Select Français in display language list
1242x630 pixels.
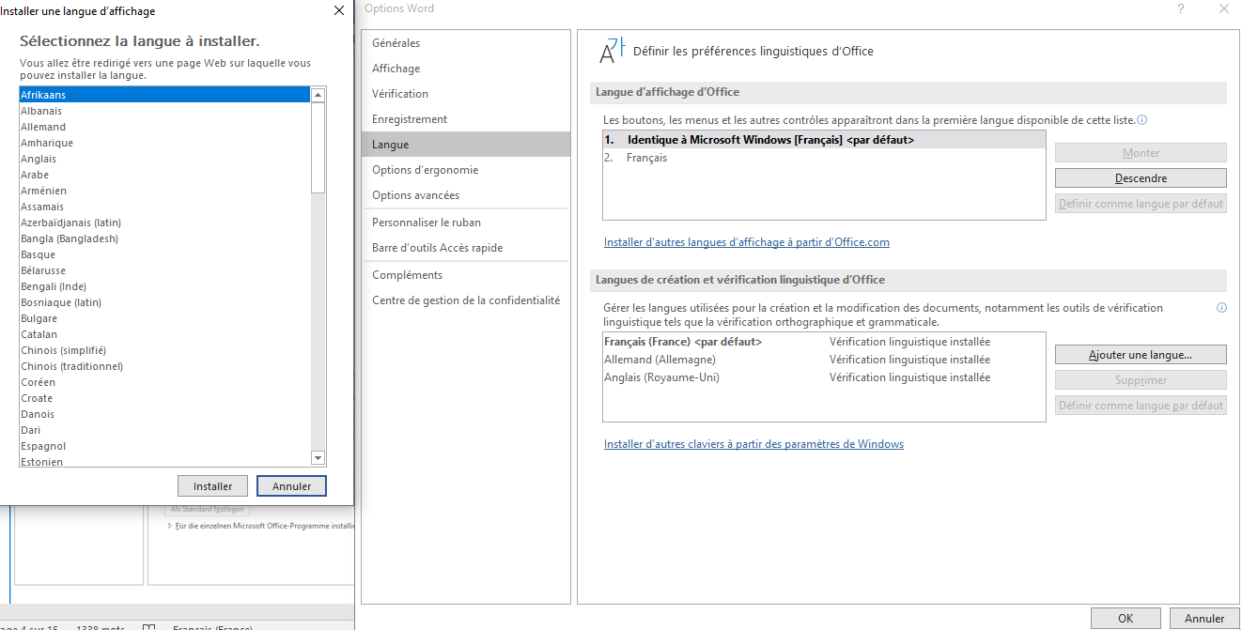(824, 158)
